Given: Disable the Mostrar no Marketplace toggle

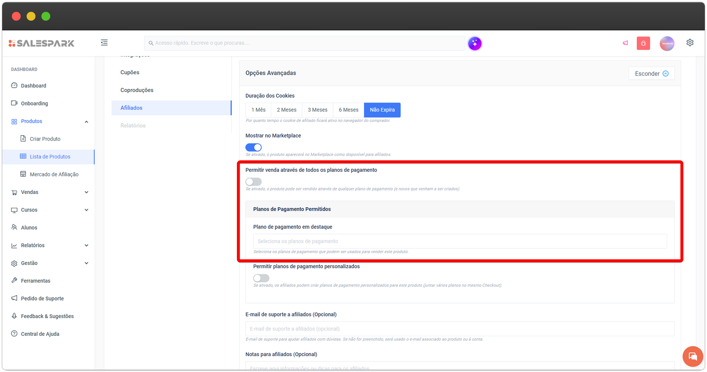Looking at the screenshot, I should (x=254, y=148).
